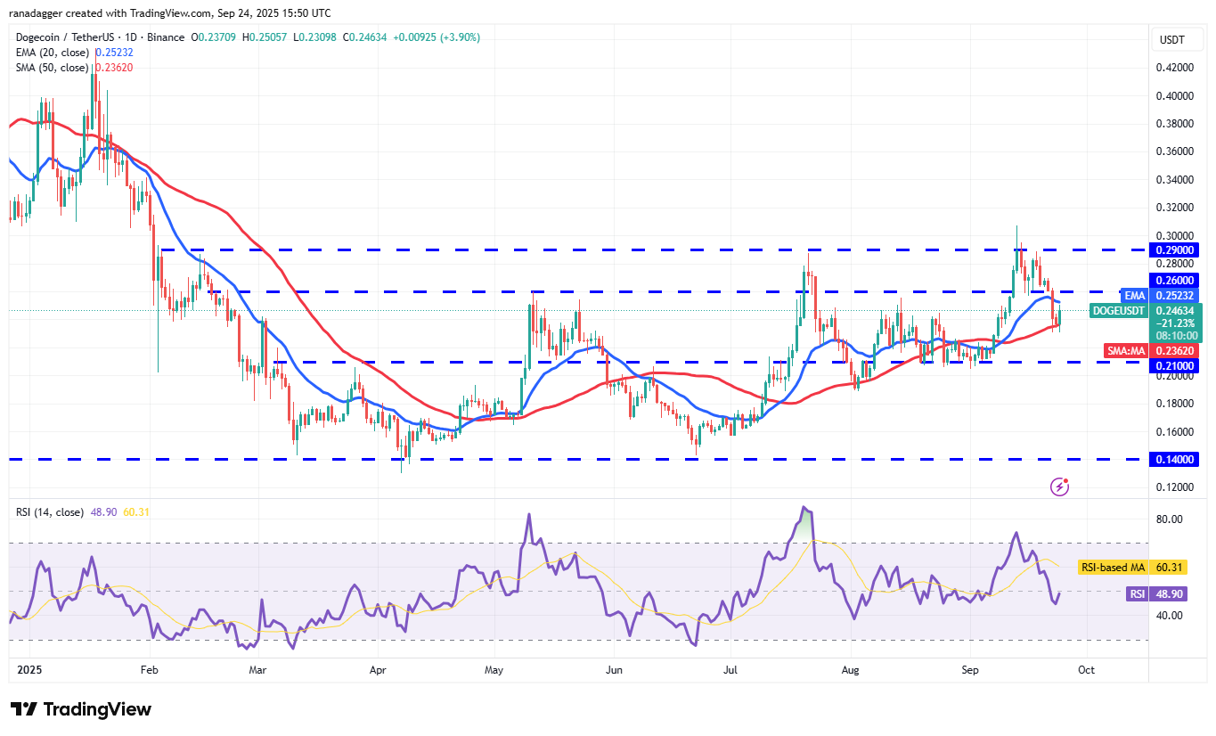This screenshot has width=1216, height=736.
Task: Click the blue 0.21000 level label
Action: click(1174, 367)
